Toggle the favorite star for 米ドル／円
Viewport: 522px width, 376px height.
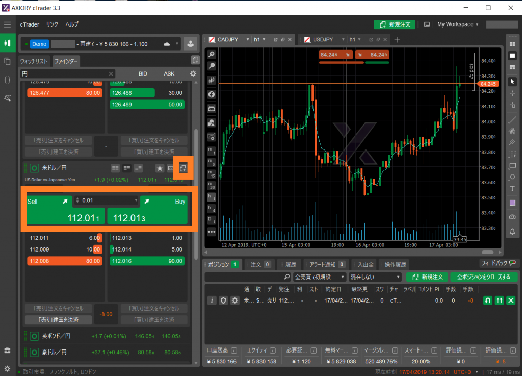click(160, 168)
